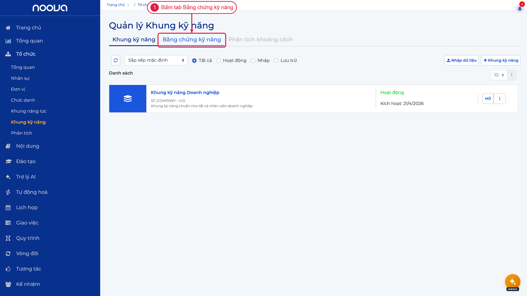Open the Đơn vị submenu item

point(18,89)
